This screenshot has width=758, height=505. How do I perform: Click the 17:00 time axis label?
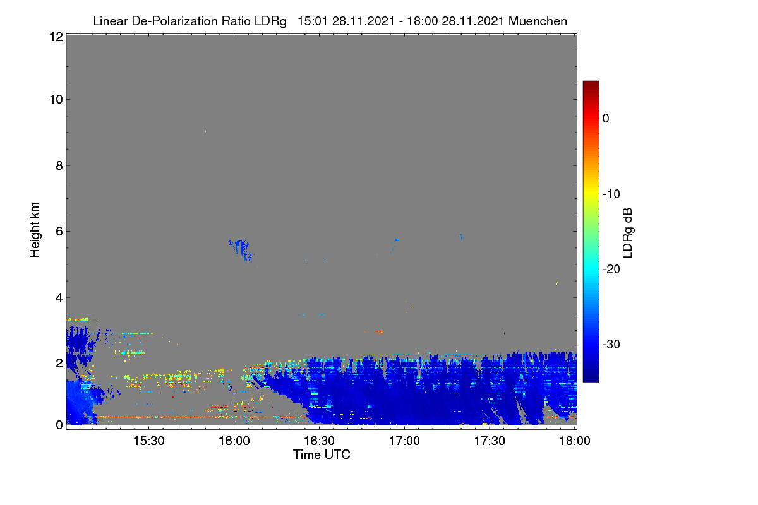point(404,441)
